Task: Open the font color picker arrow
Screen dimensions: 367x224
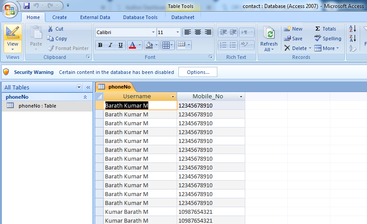Action: coord(139,45)
